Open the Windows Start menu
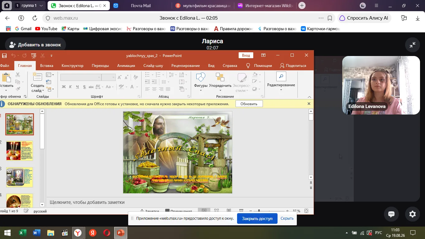This screenshot has height=239, width=425. point(7,232)
